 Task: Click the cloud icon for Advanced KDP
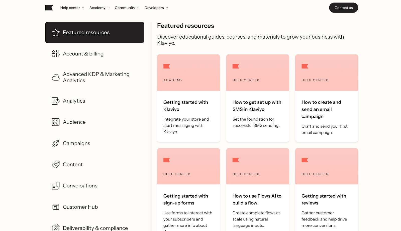pos(56,77)
